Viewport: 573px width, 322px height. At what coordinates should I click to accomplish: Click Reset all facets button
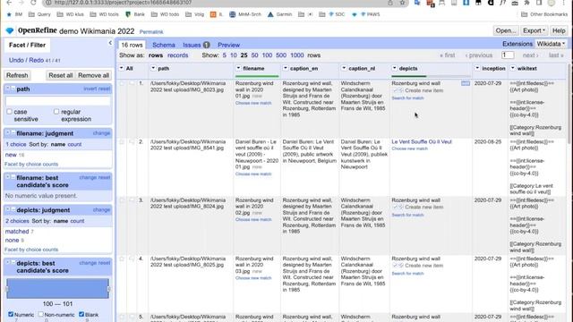point(61,75)
